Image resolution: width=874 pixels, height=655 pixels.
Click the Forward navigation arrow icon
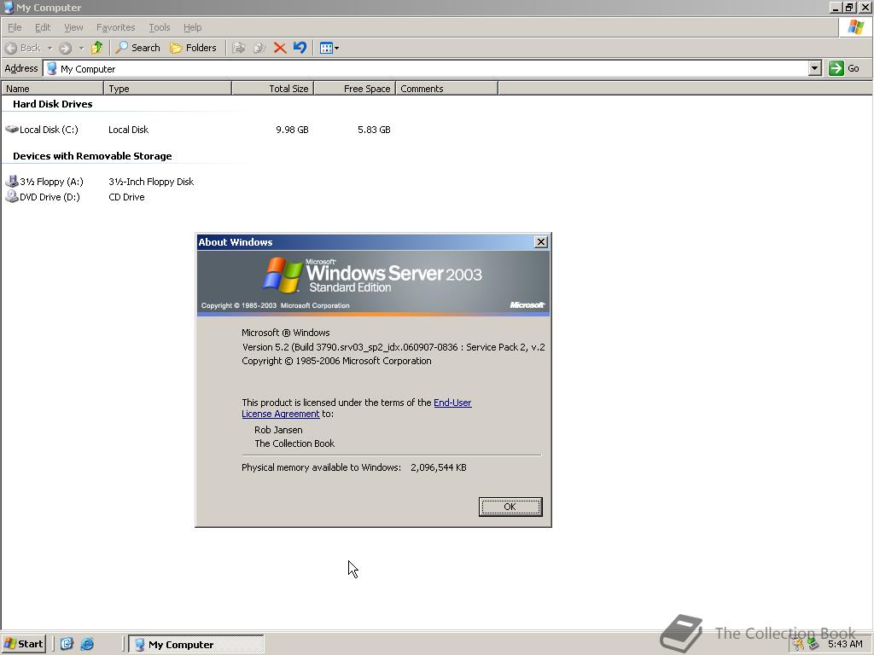(x=65, y=48)
